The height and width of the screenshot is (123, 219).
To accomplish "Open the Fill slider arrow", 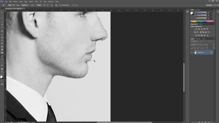I will tap(214, 48).
